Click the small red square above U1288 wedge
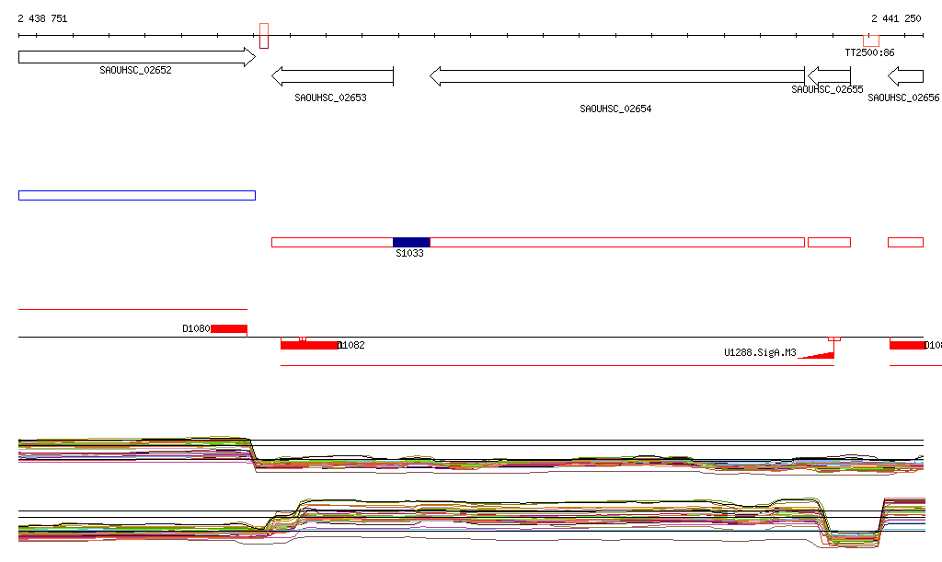The width and height of the screenshot is (942, 562). click(834, 339)
